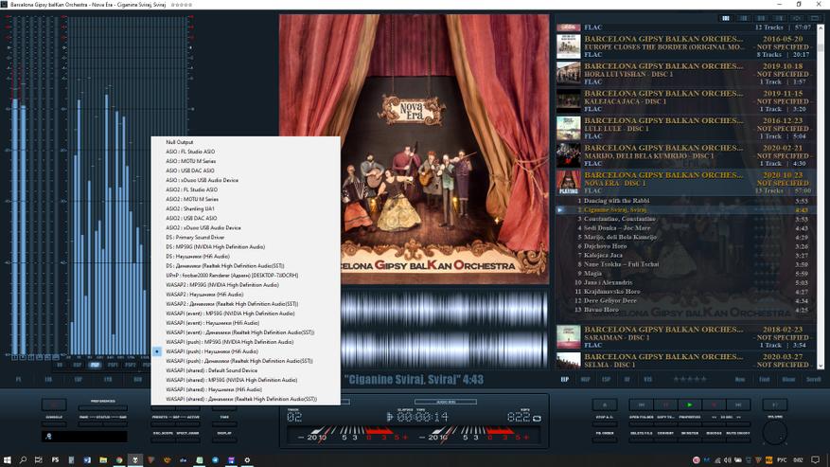Skip to previous track button
This screenshot has width=830, height=467.
641,405
